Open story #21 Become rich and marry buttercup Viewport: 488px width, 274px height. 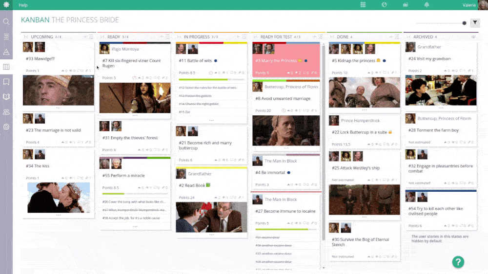205,145
